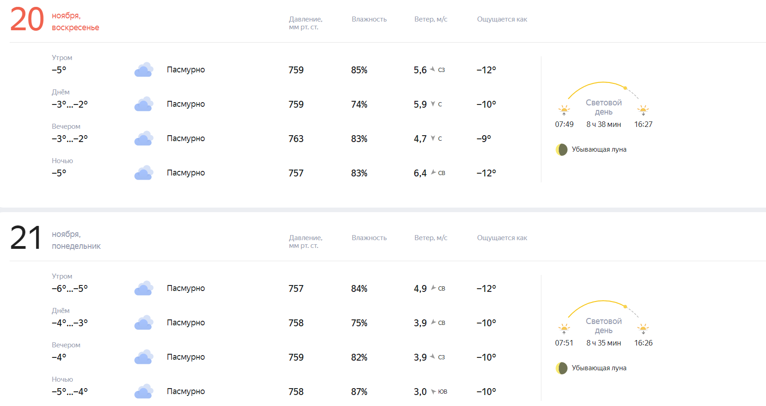766x406 pixels.
Task: Click the wind arrow next to 5,6
Action: click(x=432, y=69)
